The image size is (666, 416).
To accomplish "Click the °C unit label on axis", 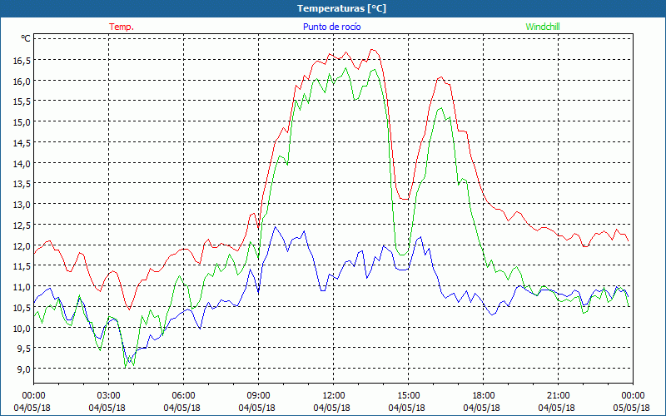I will click(26, 38).
